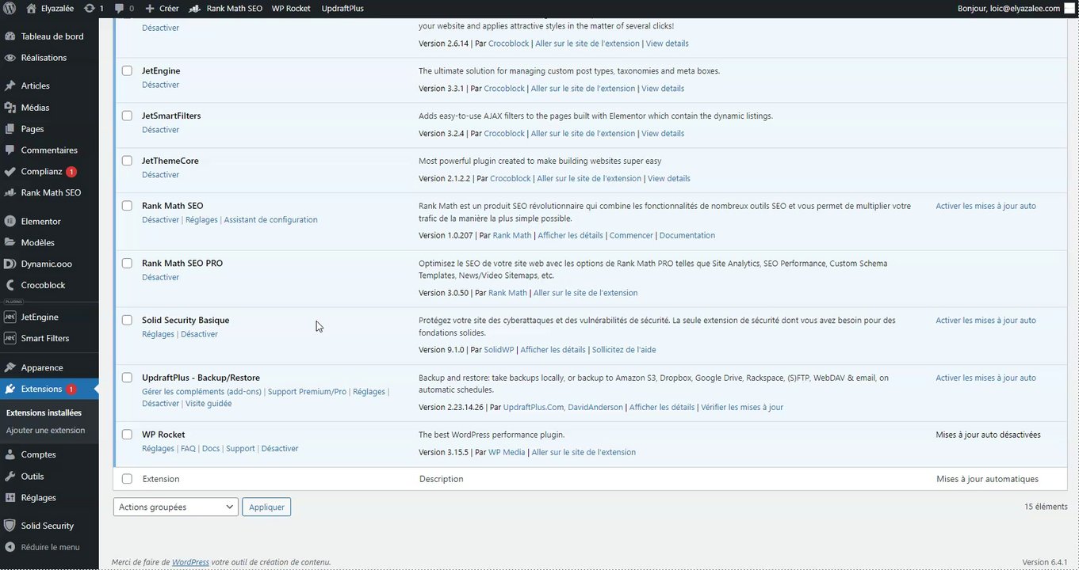Image resolution: width=1079 pixels, height=570 pixels.
Task: Open the UpdraftPlus admin bar menu
Action: pyautogui.click(x=342, y=8)
